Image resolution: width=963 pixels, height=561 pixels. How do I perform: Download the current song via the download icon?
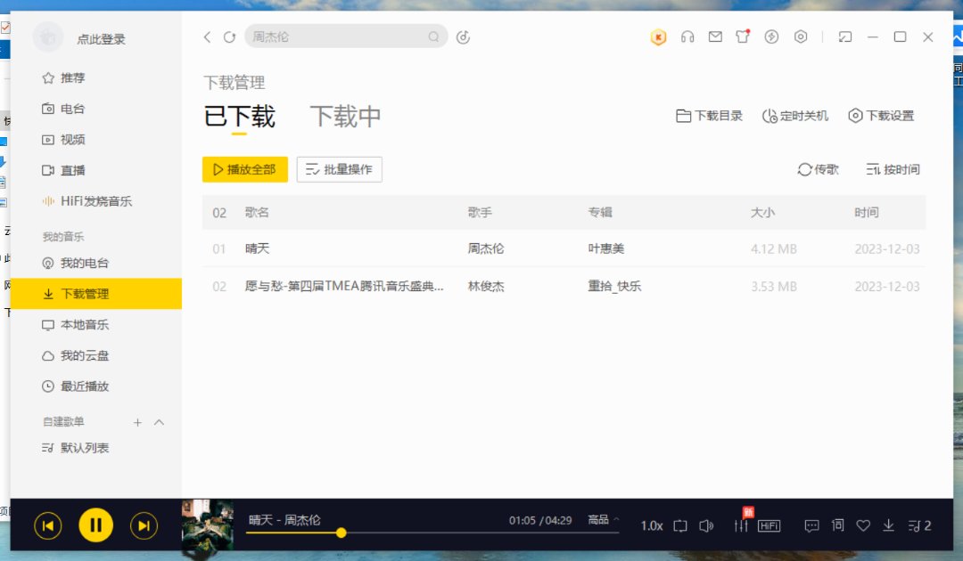(x=888, y=525)
